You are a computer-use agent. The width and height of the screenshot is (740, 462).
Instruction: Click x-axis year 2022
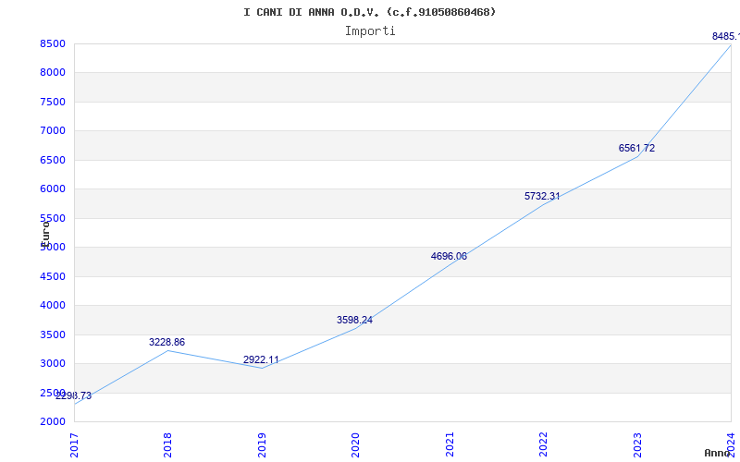pos(543,444)
